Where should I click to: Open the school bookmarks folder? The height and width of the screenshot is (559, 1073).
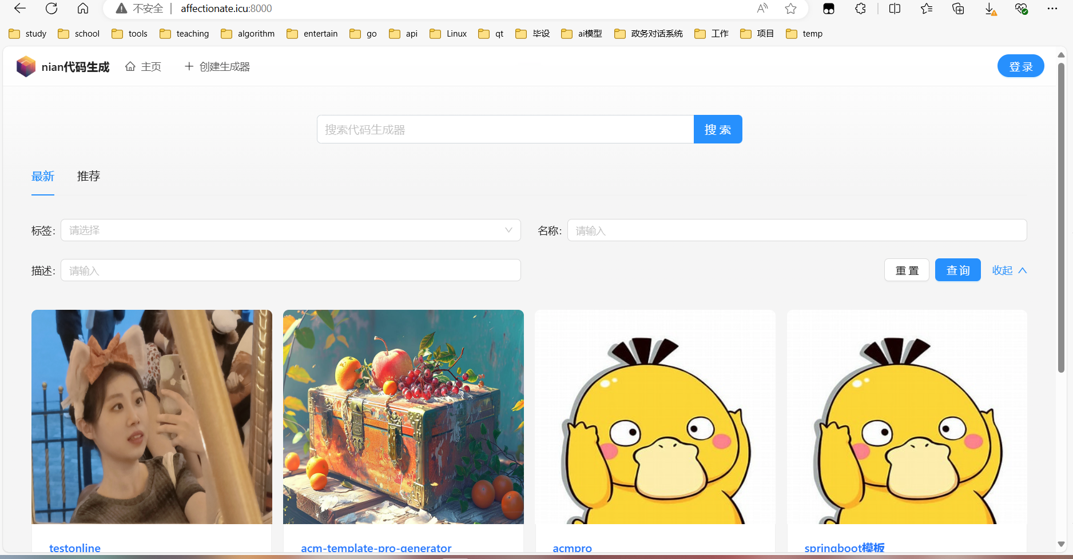coord(79,34)
